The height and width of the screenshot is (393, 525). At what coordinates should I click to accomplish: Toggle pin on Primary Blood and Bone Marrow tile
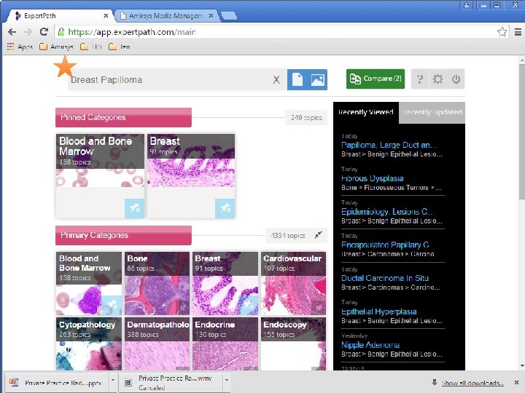click(112, 305)
